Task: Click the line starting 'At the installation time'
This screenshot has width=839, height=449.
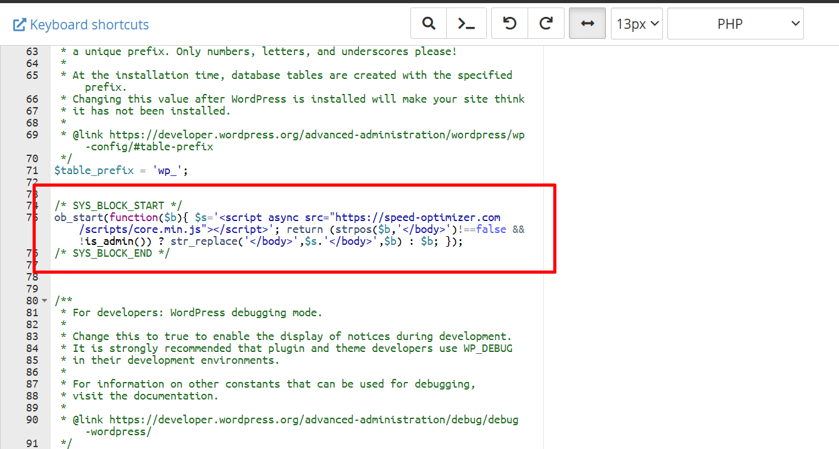Action: tap(293, 75)
